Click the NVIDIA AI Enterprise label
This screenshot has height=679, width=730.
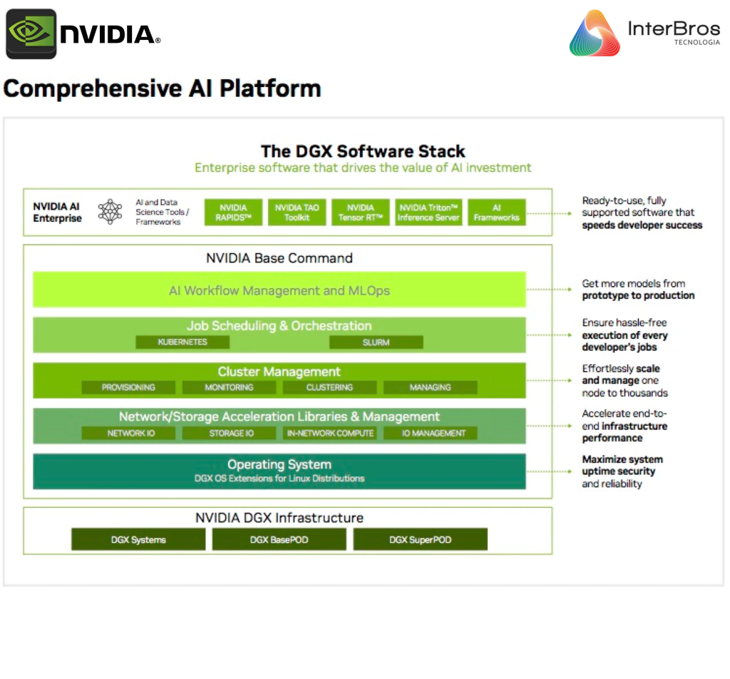coord(57,213)
